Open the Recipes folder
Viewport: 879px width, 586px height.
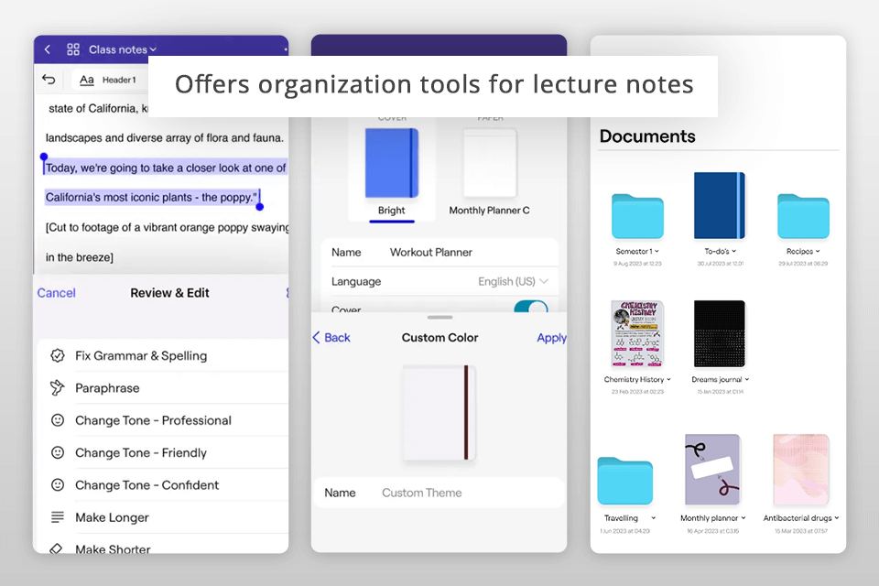click(803, 216)
